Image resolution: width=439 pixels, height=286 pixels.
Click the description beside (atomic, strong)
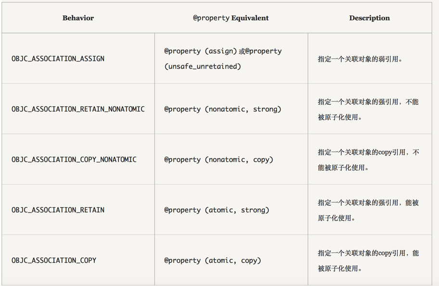click(368, 210)
